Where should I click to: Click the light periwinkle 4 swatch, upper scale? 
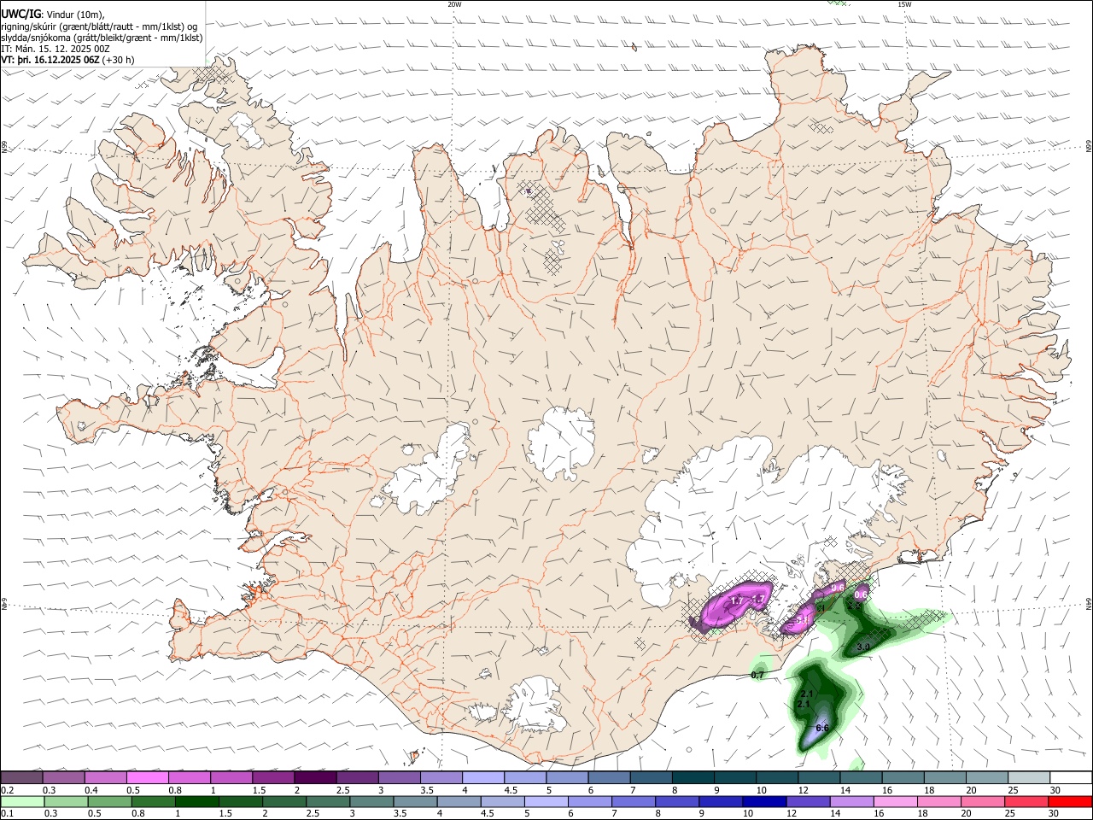point(482,777)
